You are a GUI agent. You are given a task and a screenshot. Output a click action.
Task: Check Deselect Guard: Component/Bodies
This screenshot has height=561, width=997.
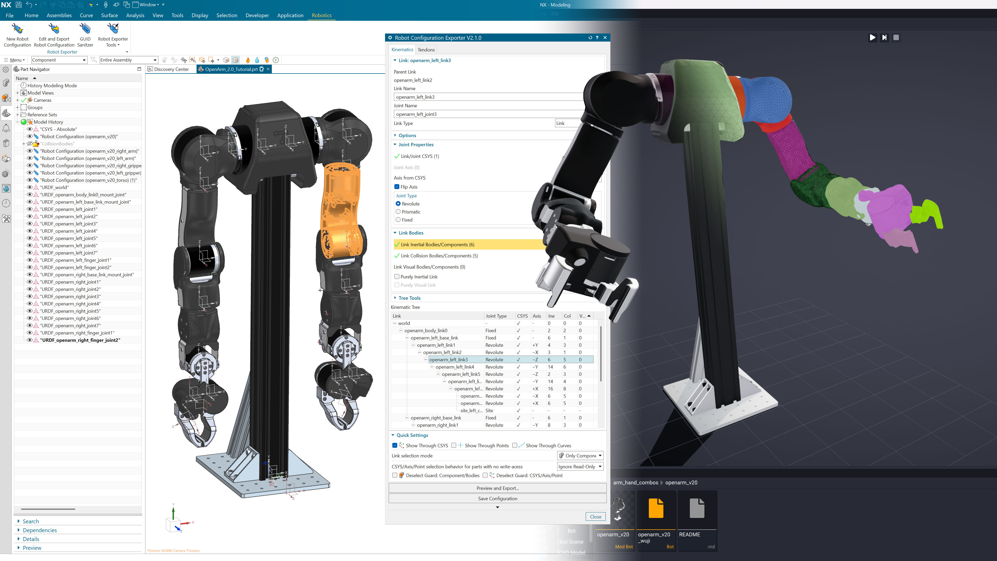click(395, 476)
